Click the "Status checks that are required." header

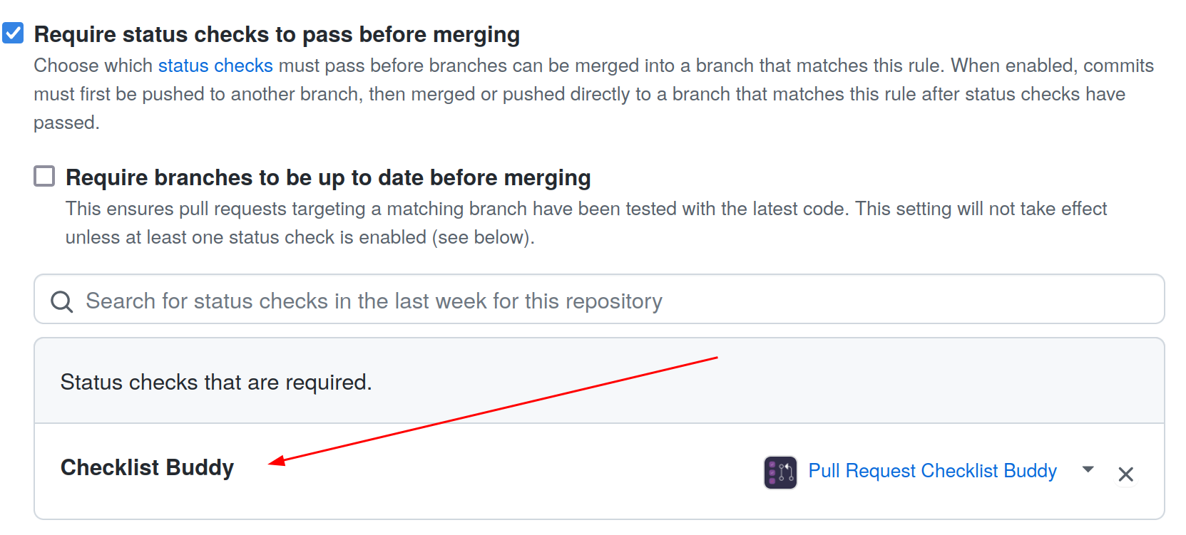tap(216, 383)
